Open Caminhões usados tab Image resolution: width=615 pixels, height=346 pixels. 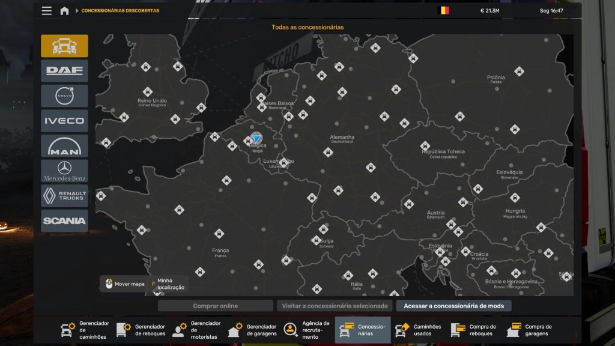point(419,330)
